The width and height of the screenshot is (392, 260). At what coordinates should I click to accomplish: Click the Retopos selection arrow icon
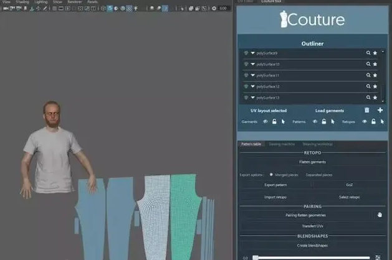382,121
